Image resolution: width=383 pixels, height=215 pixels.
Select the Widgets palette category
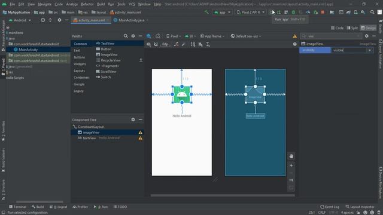[x=80, y=64]
